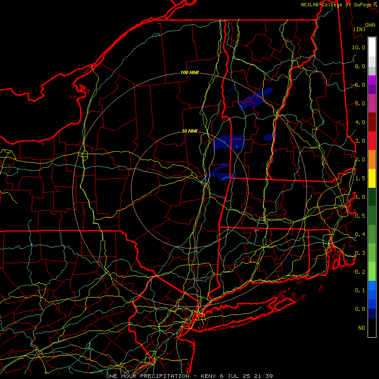Screen dimensions: 379x379
Task: Click the KENX radar site identifier
Action: click(209, 376)
